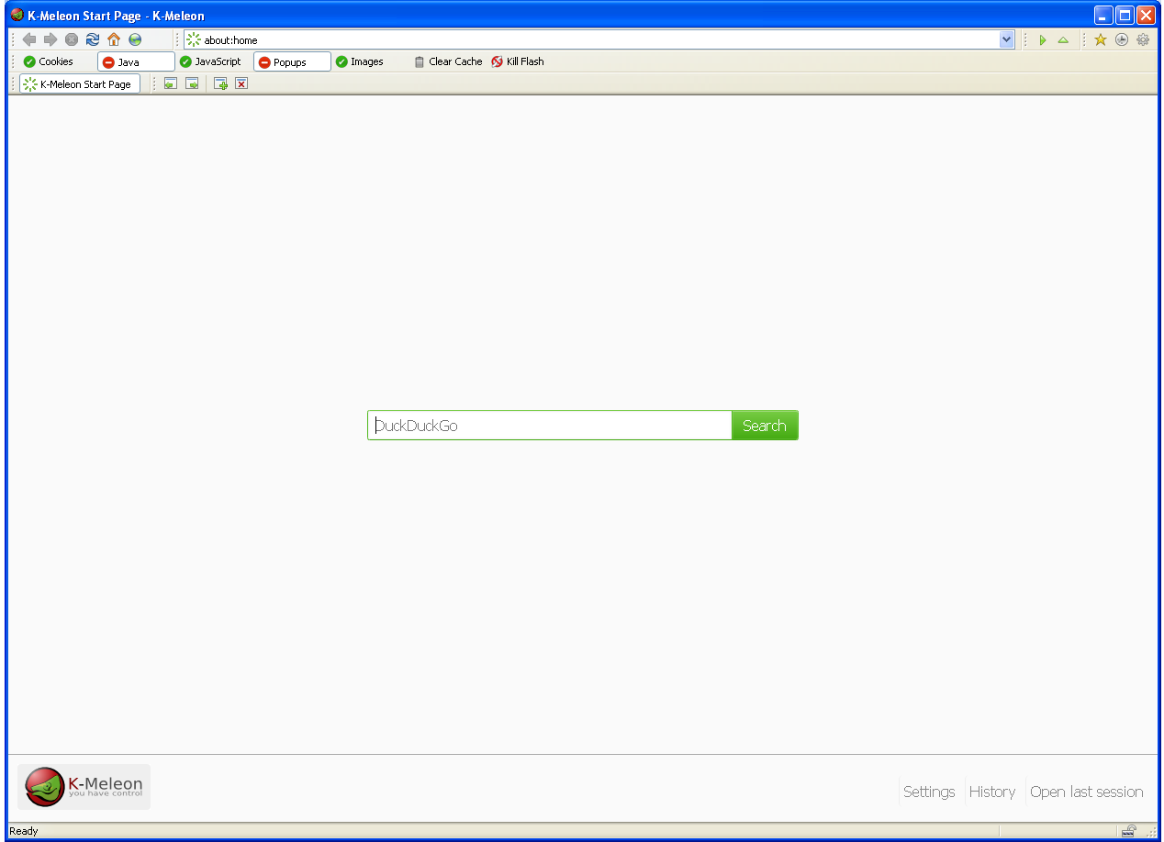Click the green Up triangle icon
This screenshot has height=842, width=1164.
pyautogui.click(x=1063, y=40)
